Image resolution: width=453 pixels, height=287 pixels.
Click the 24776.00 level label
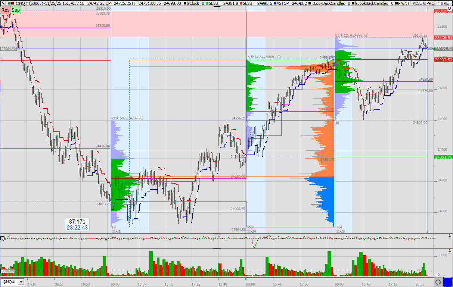tap(425, 91)
